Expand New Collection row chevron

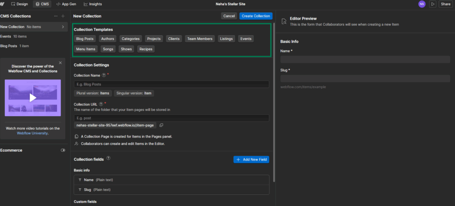pos(63,27)
